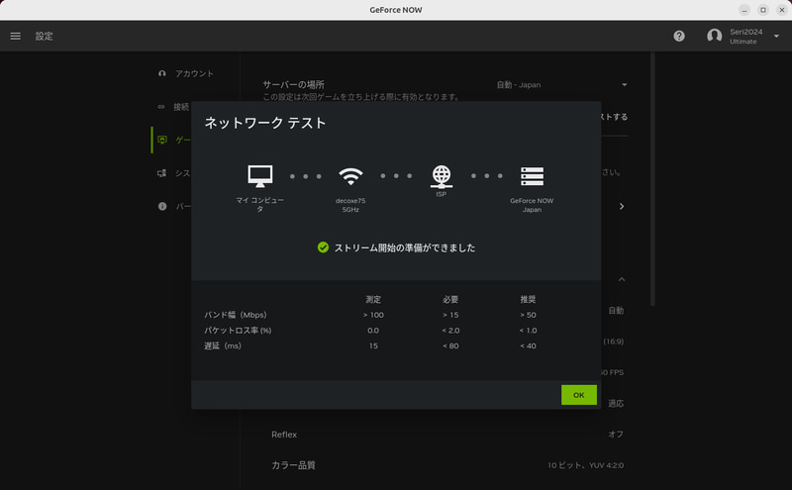792x490 pixels.
Task: Maximize the GeForce NOW window
Action: click(x=762, y=10)
